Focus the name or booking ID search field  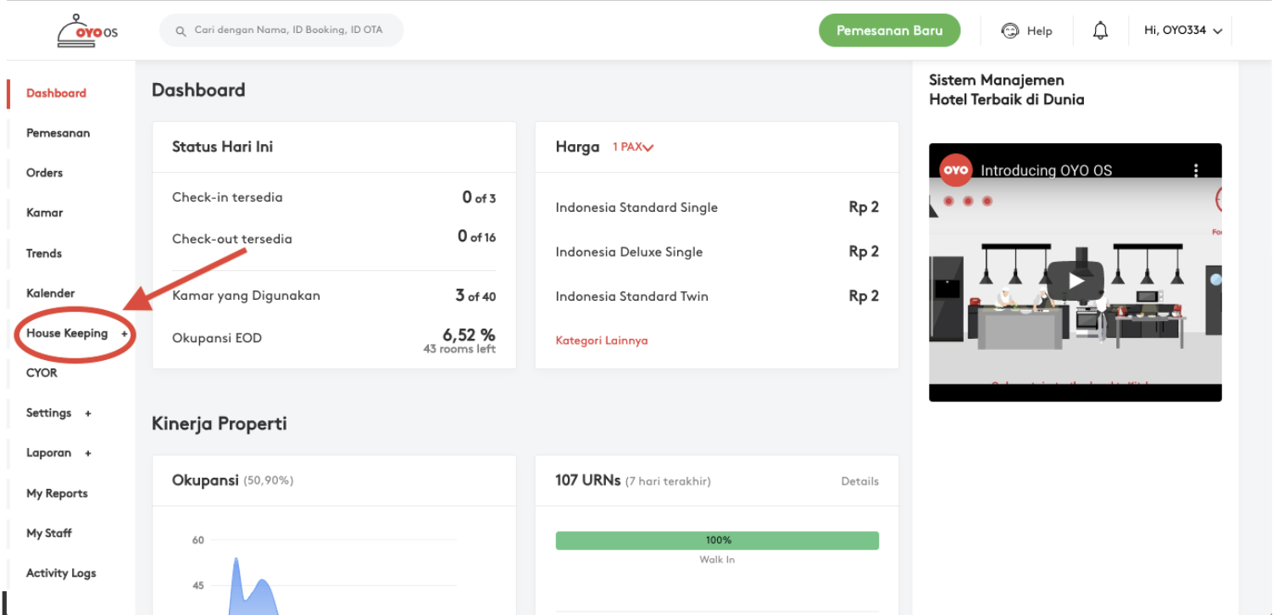[281, 30]
